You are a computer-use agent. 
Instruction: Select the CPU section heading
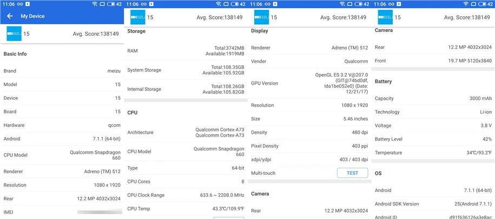coord(133,113)
